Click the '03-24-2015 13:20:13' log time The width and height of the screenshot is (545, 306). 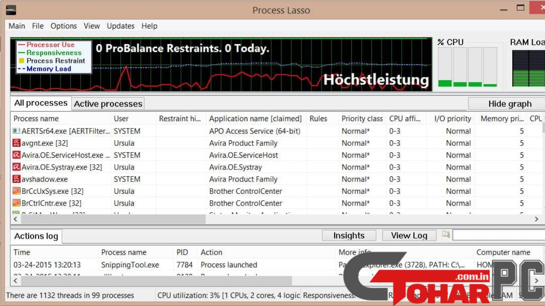[47, 265]
